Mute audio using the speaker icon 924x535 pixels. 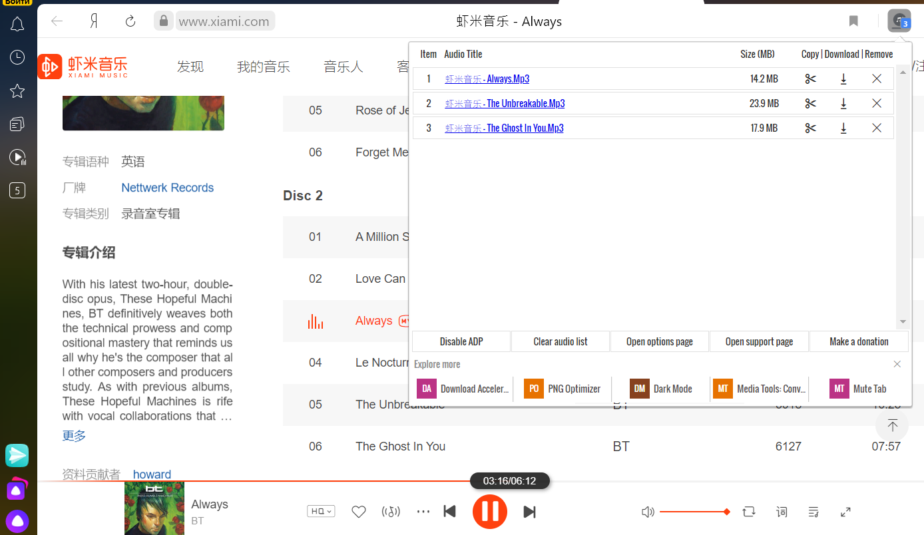click(648, 512)
